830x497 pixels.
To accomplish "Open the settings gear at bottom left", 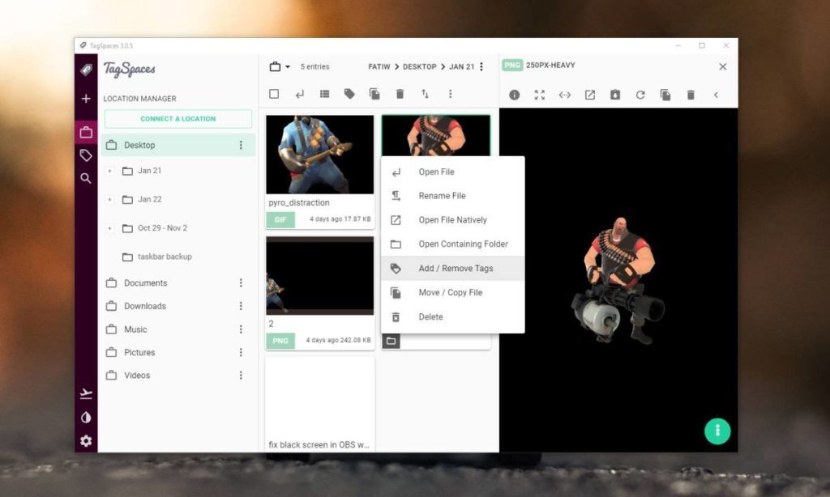I will coord(86,441).
